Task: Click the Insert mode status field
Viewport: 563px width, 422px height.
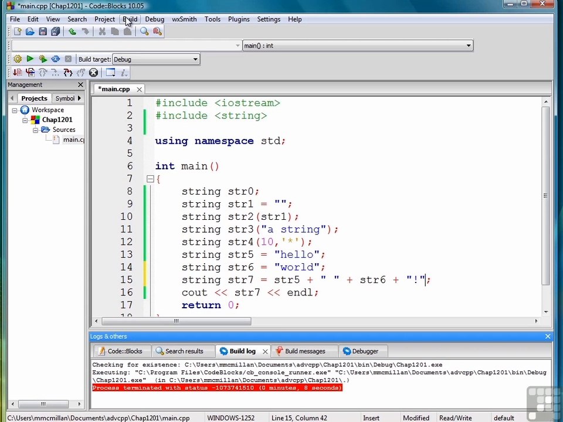Action: (x=371, y=418)
